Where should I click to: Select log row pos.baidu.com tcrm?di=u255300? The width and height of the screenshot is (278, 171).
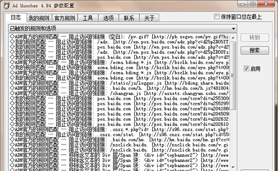pyautogui.click(x=119, y=98)
